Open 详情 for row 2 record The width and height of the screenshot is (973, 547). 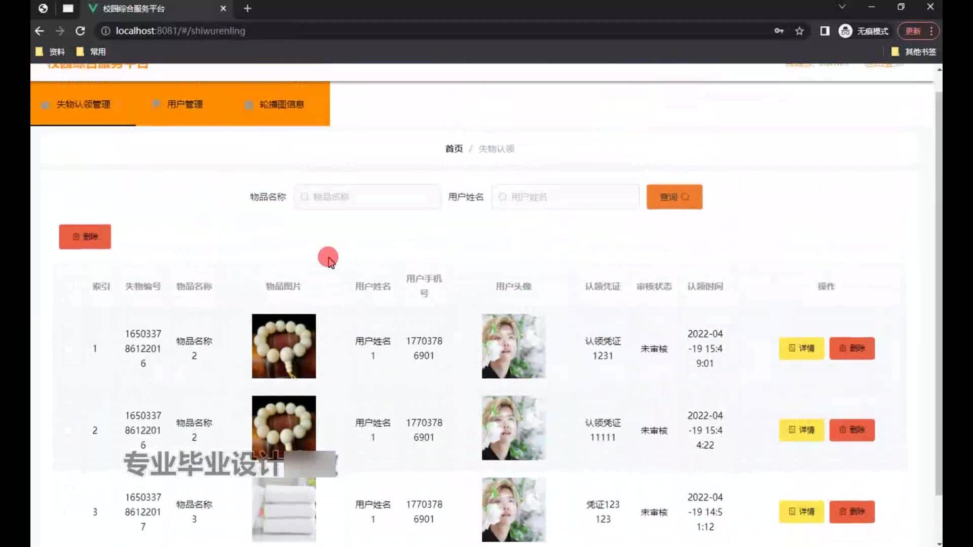point(801,430)
